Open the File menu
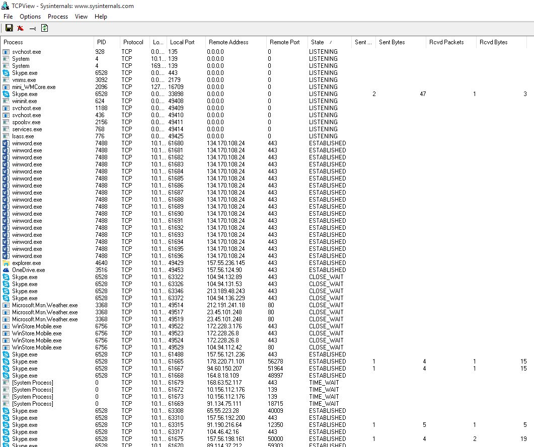This screenshot has width=534, height=447. click(8, 16)
